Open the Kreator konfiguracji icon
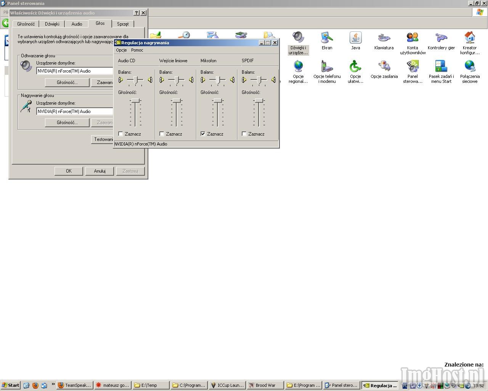The height and width of the screenshot is (391, 488). point(470,37)
